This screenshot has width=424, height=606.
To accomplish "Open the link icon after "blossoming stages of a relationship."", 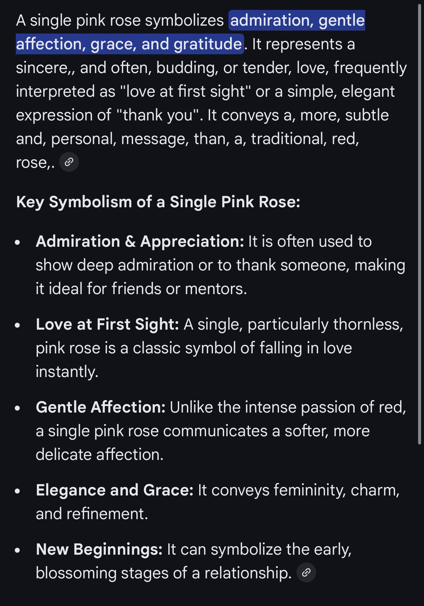I will point(306,573).
